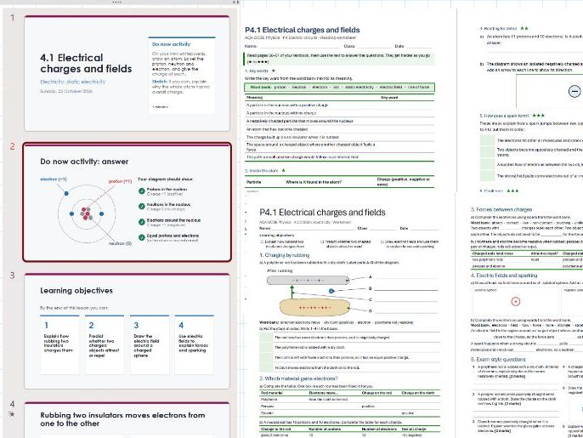Click the Name input line on the reading worksheet
The height and width of the screenshot is (438, 583).
(x=298, y=47)
